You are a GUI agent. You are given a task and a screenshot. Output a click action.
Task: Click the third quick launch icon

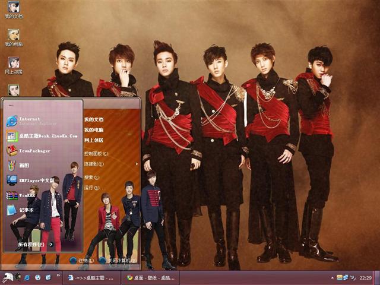point(49,278)
